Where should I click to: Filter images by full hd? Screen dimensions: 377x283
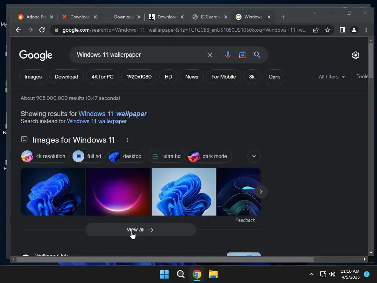89,156
